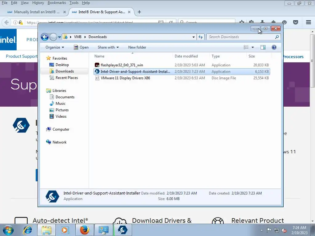Click the Change your view icon

246,47
